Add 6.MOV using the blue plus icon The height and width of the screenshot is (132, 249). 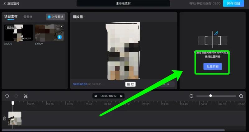pyautogui.click(x=59, y=37)
